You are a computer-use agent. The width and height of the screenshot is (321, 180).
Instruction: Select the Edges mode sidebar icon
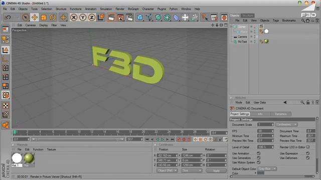6,77
